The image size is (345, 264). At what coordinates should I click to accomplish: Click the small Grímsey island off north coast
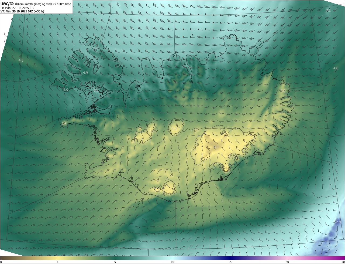pyautogui.click(x=193, y=35)
